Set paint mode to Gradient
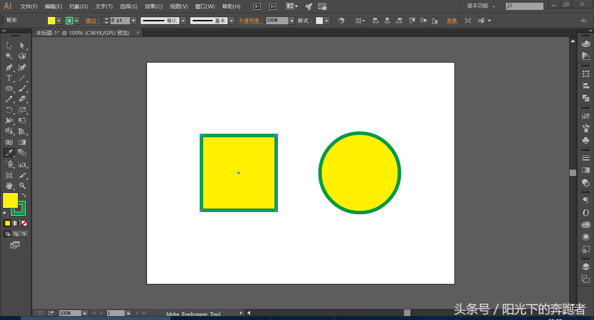 (16, 223)
